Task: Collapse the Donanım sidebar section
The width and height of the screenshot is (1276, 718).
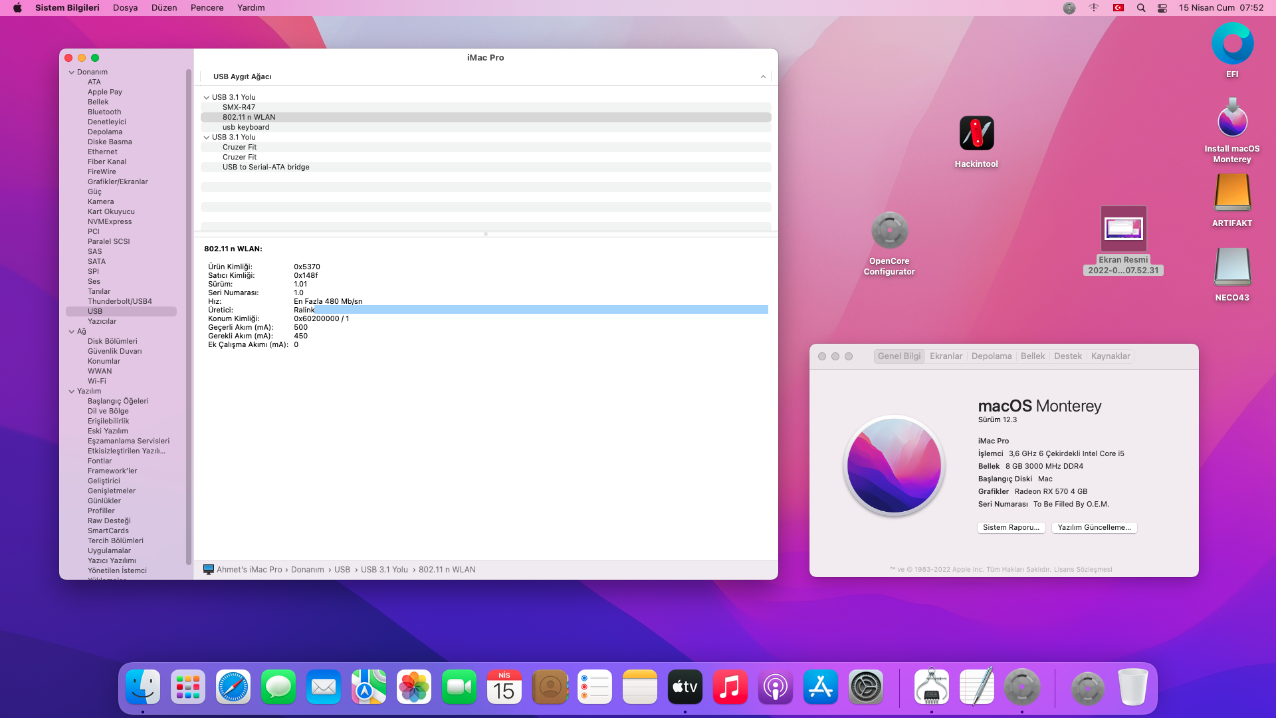Action: (x=72, y=72)
